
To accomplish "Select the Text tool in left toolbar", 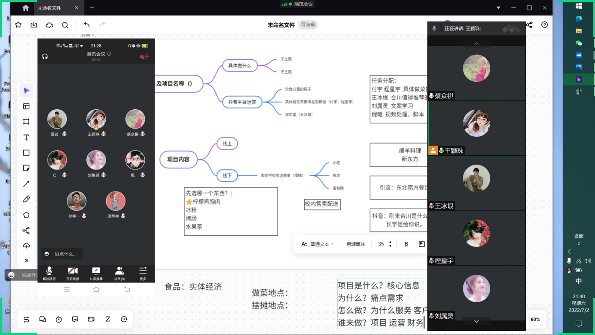I will click(27, 138).
